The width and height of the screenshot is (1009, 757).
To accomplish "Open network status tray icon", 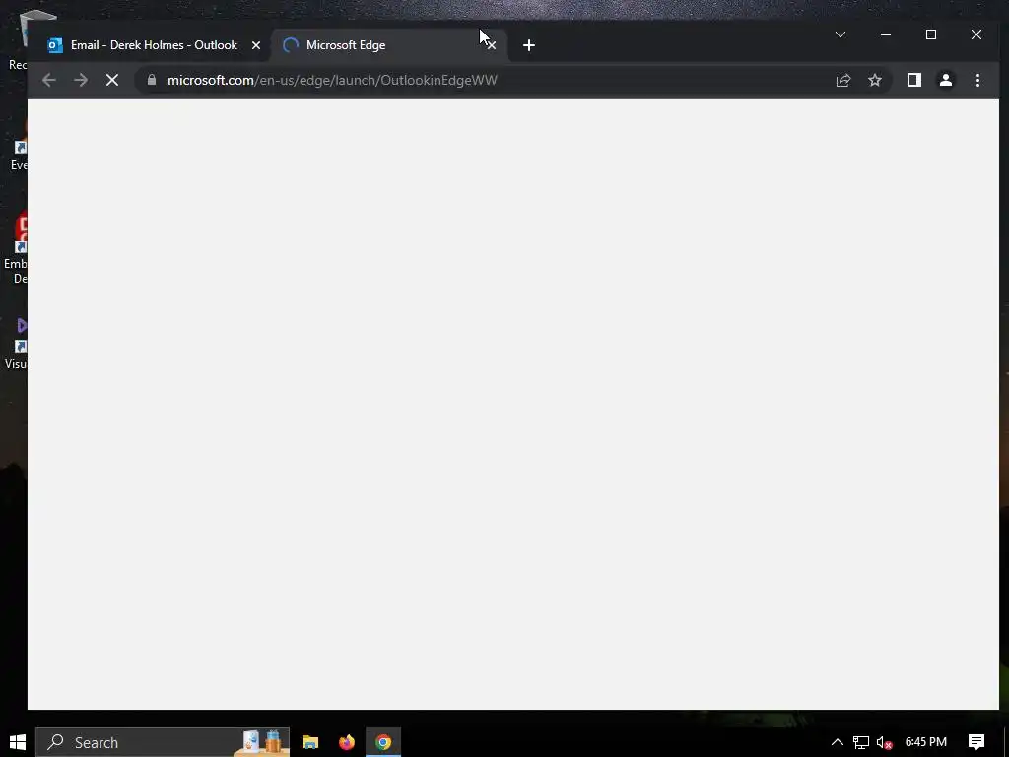I will pyautogui.click(x=861, y=742).
